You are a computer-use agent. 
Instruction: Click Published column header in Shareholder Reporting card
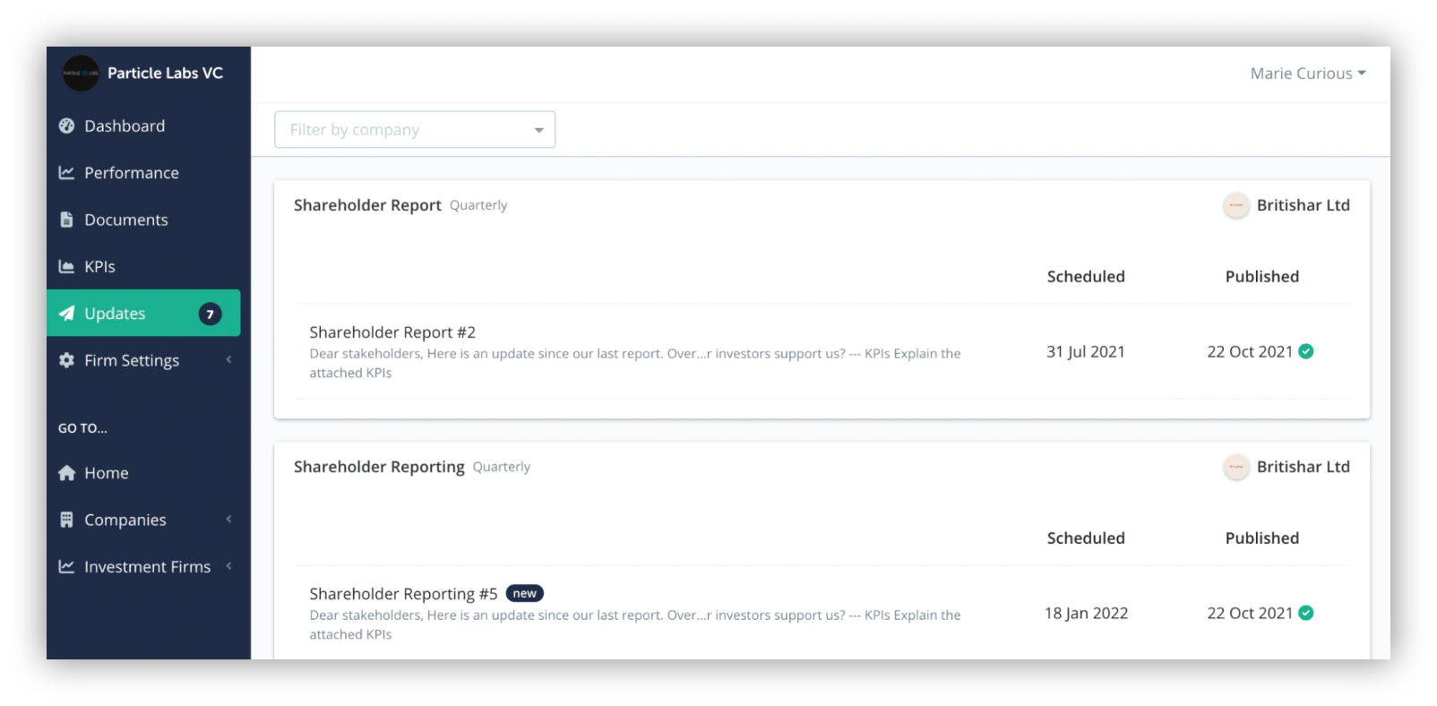tap(1261, 538)
